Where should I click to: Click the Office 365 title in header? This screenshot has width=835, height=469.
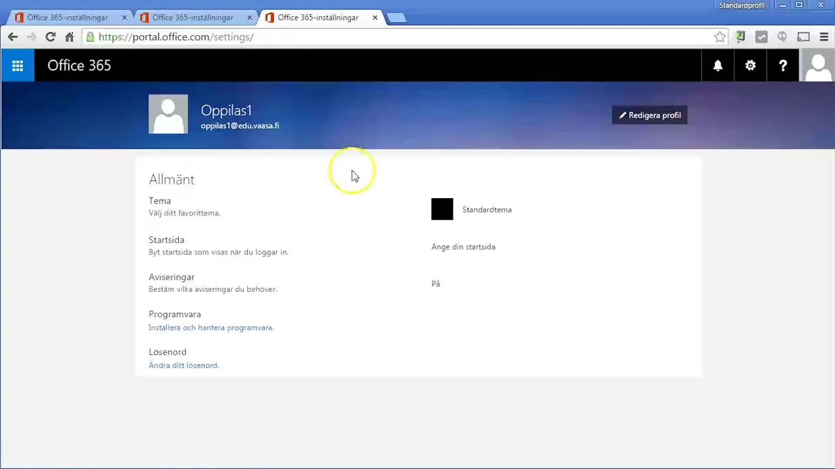click(79, 65)
